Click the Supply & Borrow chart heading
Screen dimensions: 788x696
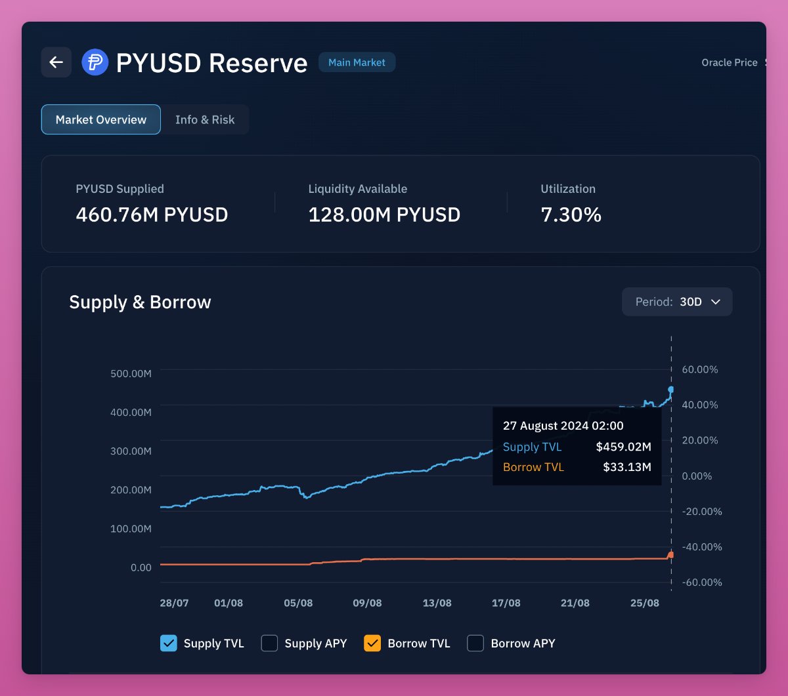pos(140,302)
